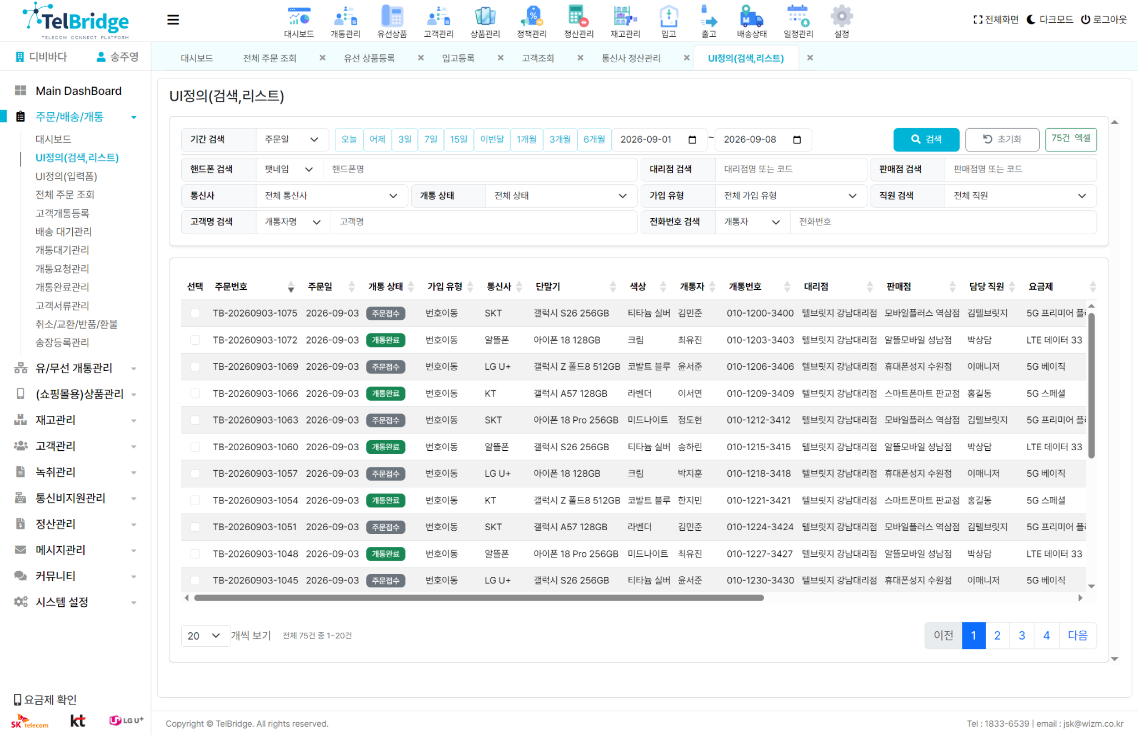
Task: Open the 출고 toolbar icon
Action: 708,22
